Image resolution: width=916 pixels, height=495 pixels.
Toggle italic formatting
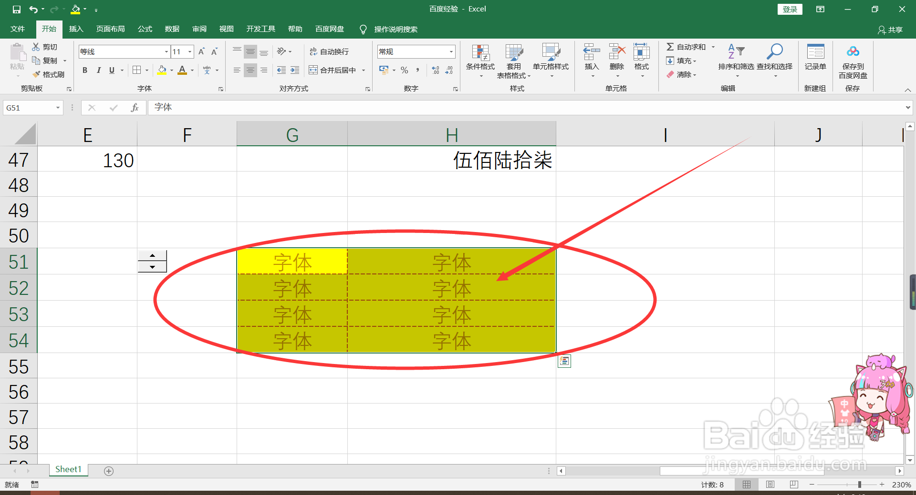click(x=99, y=70)
